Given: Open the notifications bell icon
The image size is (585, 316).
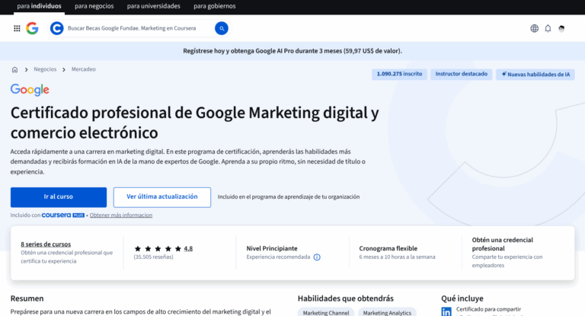Looking at the screenshot, I should coord(548,28).
